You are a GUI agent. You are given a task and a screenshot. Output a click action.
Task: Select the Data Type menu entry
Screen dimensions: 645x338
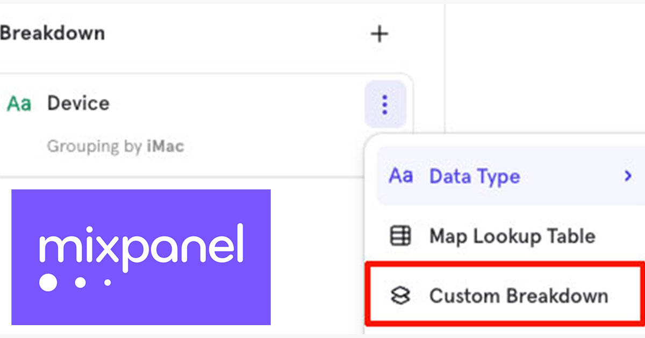[475, 177]
